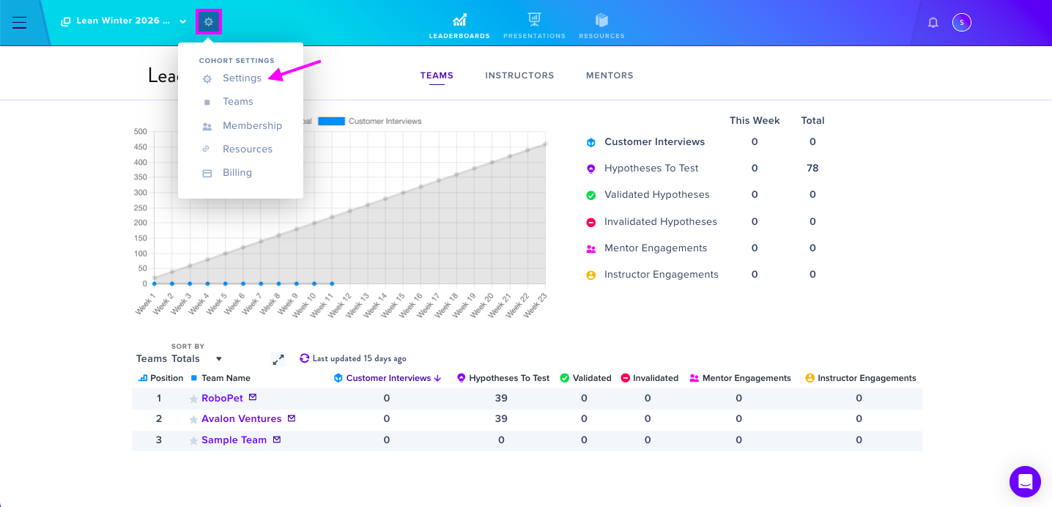Open Resources in top navigation
This screenshot has width=1052, height=507.
point(601,26)
